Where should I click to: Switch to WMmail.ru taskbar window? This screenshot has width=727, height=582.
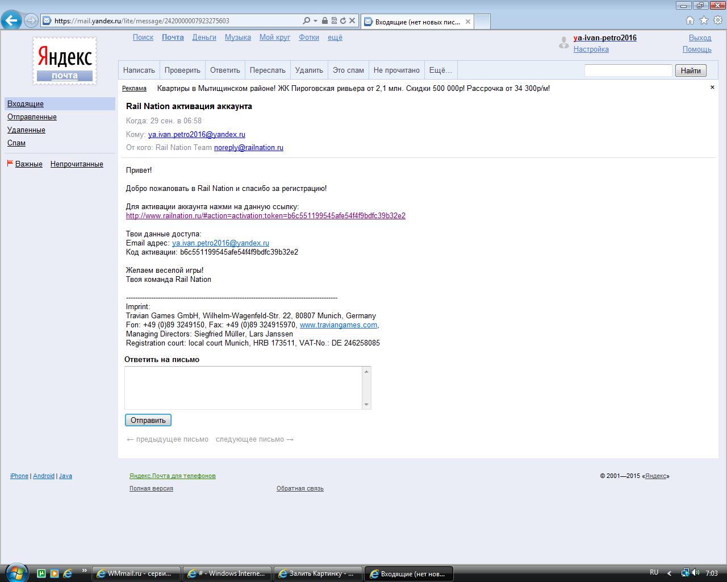136,573
